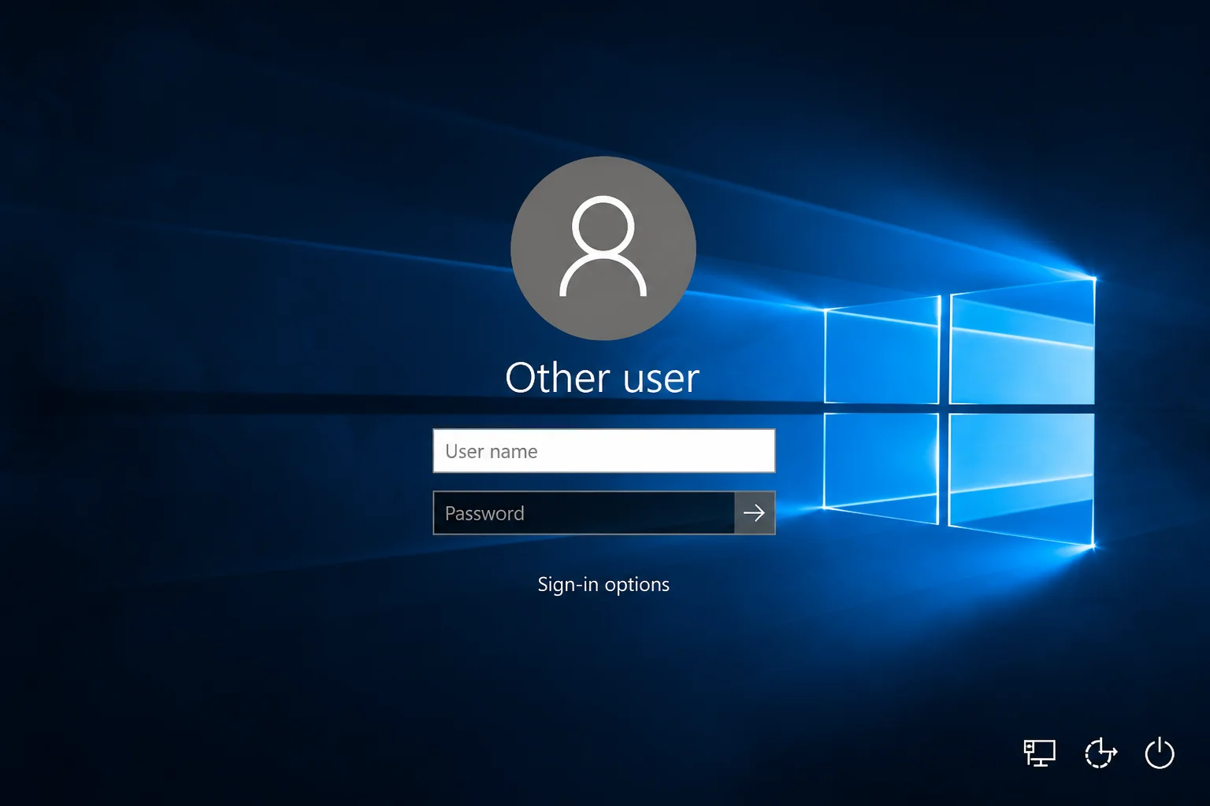Image resolution: width=1210 pixels, height=806 pixels.
Task: Click the User name input field
Action: pos(604,451)
